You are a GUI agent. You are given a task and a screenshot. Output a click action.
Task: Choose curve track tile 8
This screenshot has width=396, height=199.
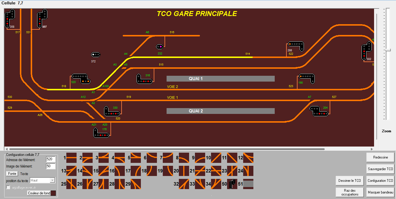(184, 158)
